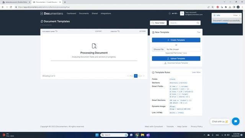
Task: Click the Upload Template button
Action: coord(176,59)
